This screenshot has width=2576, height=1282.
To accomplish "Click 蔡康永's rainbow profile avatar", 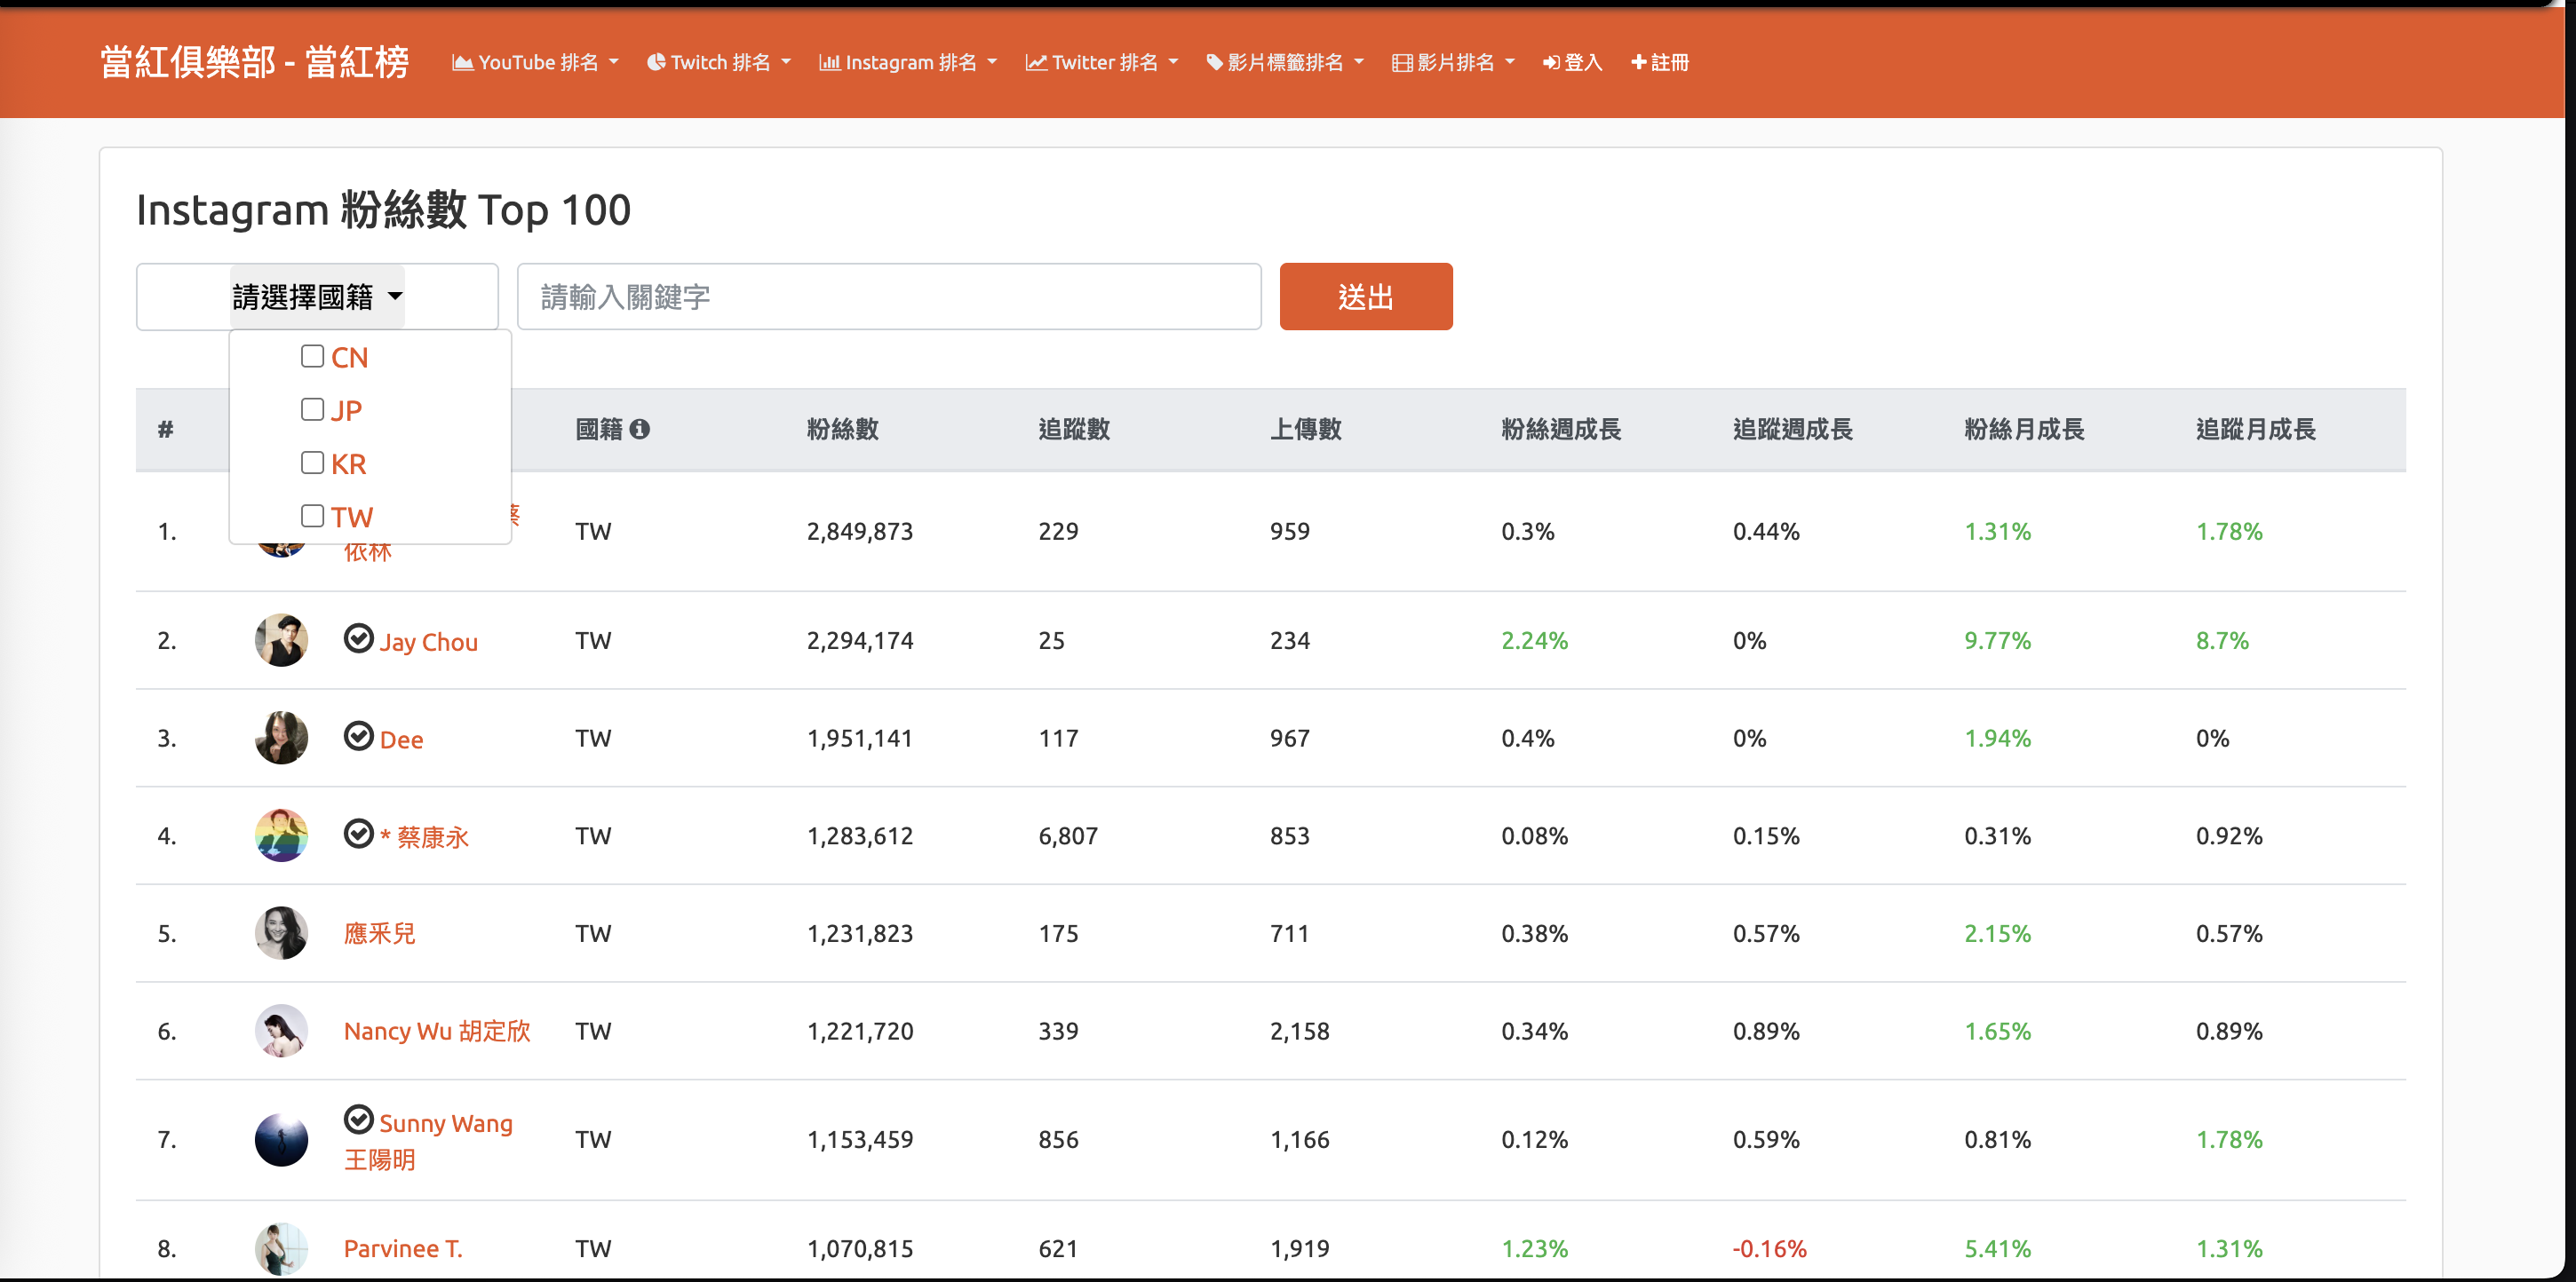I will (x=281, y=835).
